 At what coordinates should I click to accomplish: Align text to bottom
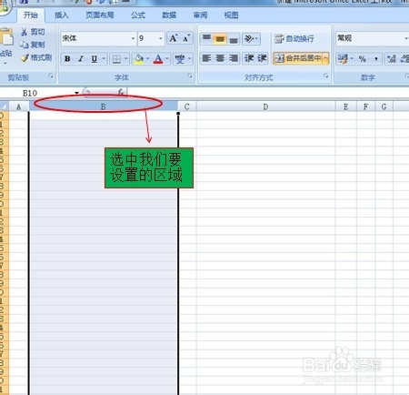234,38
